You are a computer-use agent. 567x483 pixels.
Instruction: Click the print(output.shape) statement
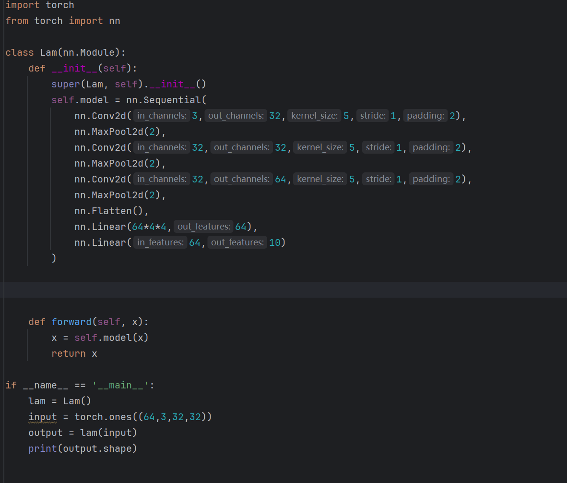tap(83, 448)
